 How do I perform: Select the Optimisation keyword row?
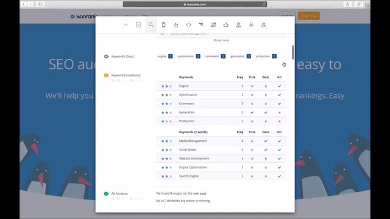(221, 95)
